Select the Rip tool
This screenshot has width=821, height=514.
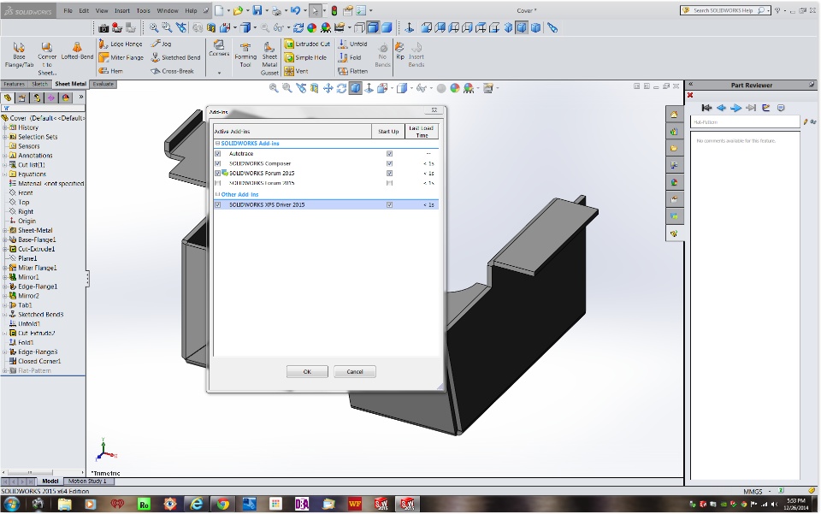click(x=400, y=51)
